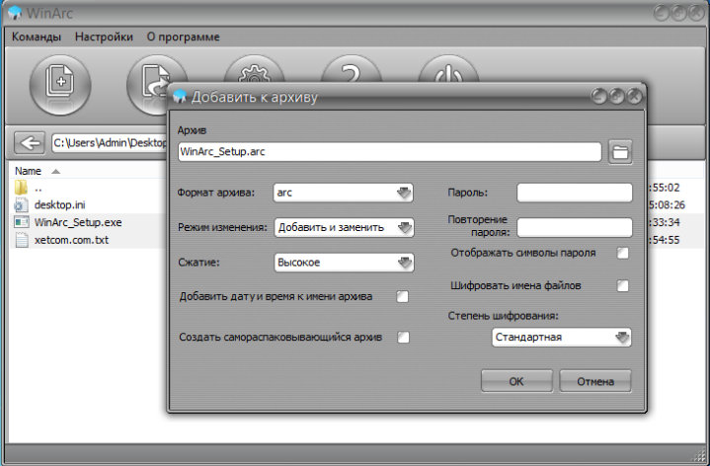Select the xetcom.com.txt file name
This screenshot has height=466, width=710.
pos(71,240)
